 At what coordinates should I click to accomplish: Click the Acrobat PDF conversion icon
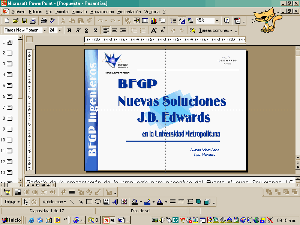[x=237, y=21]
